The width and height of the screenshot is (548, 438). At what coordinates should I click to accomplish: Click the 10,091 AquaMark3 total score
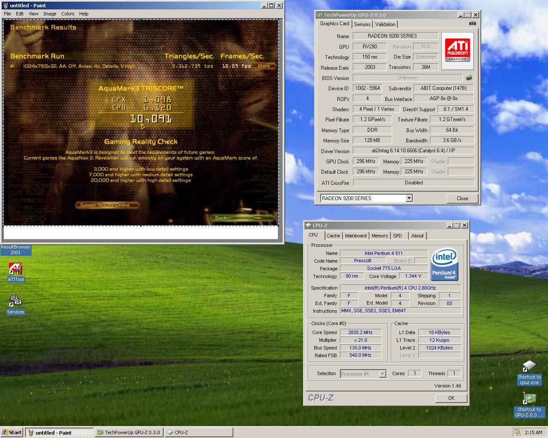coord(151,119)
